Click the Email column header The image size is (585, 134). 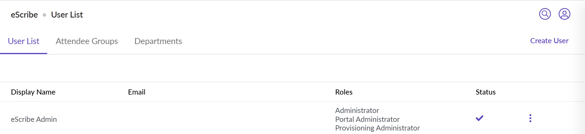137,92
